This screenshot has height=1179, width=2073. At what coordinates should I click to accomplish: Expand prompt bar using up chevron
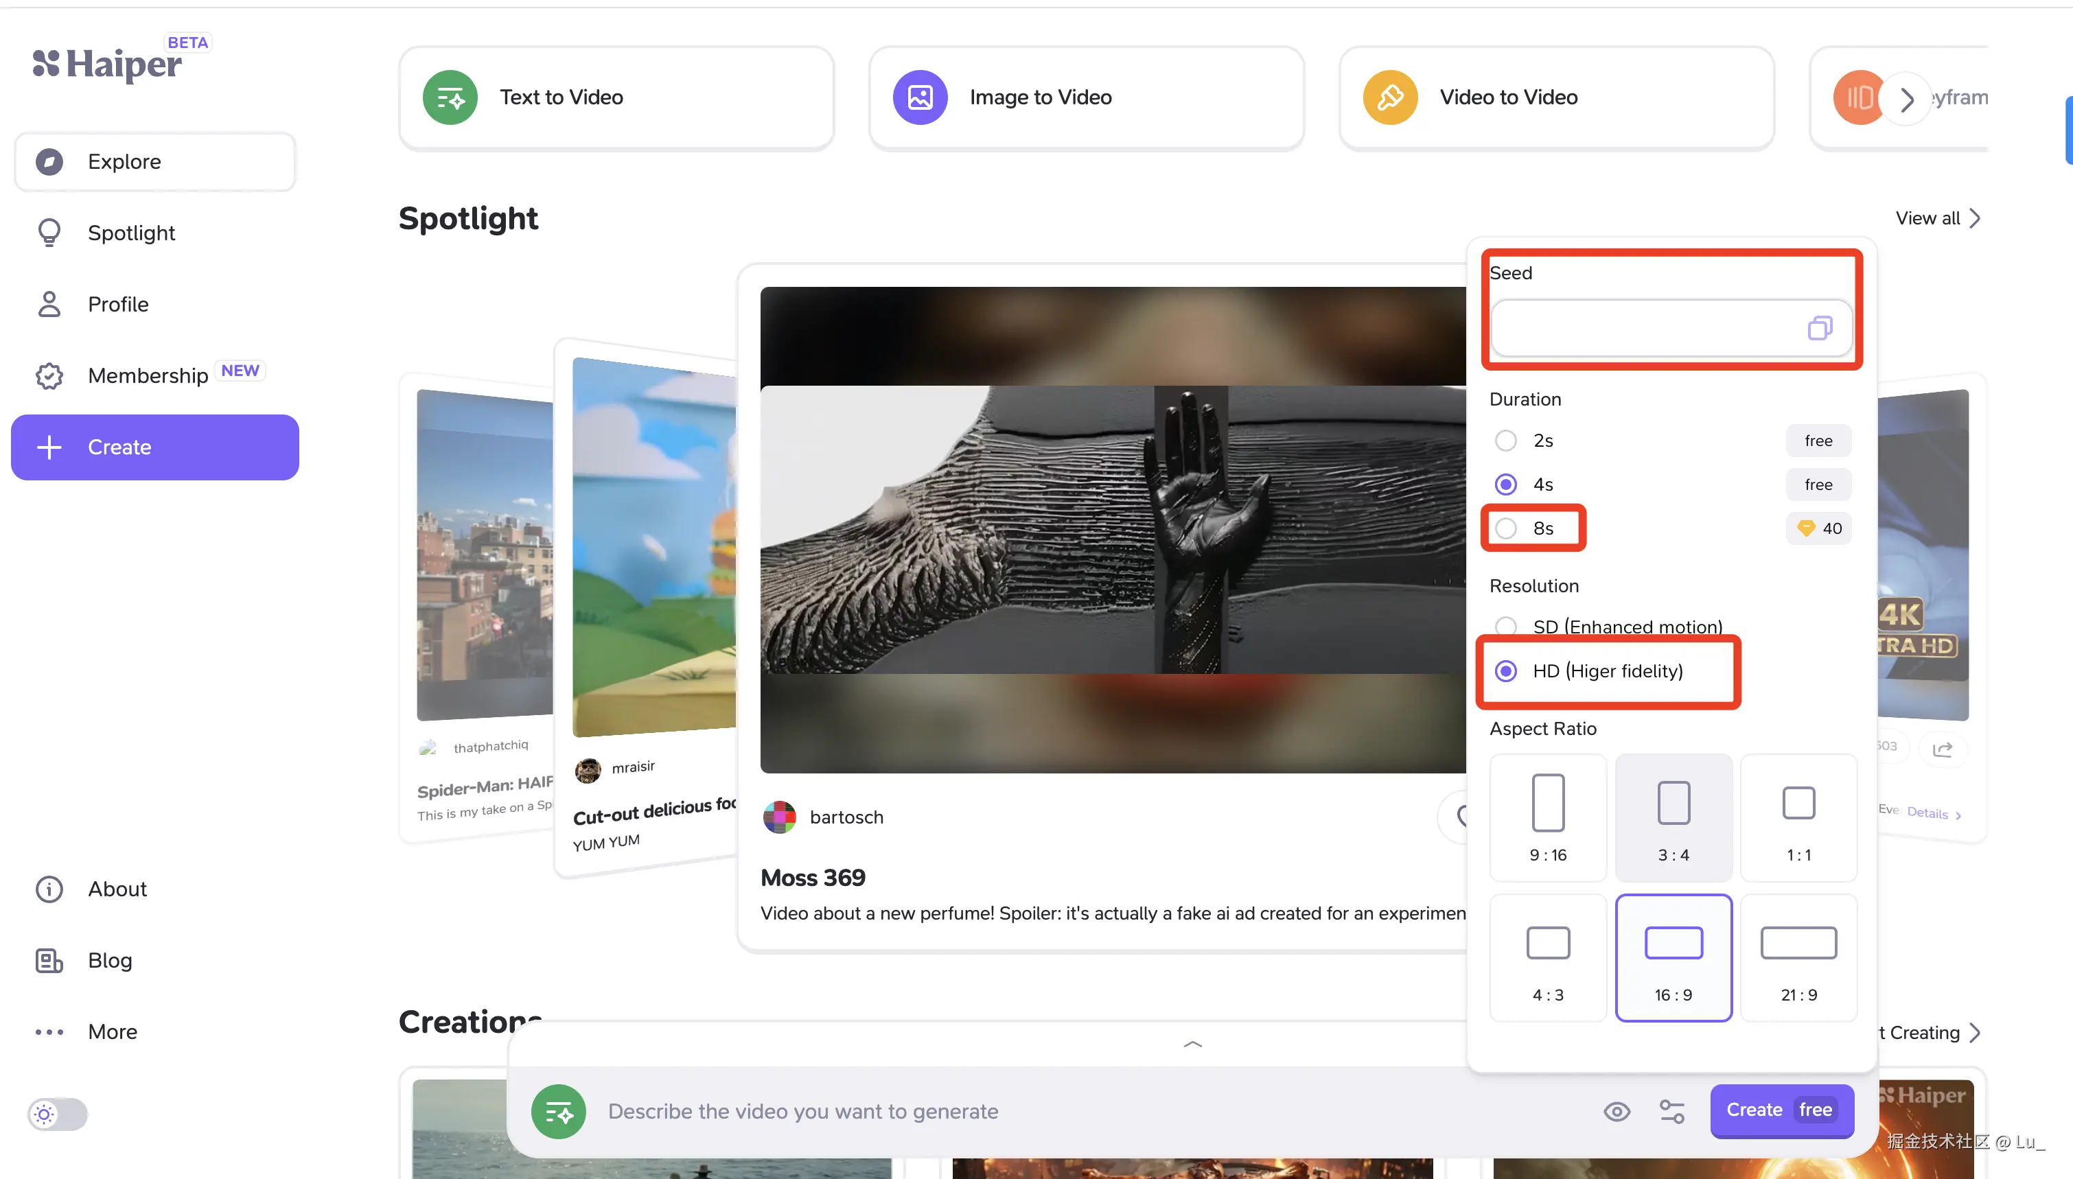pyautogui.click(x=1192, y=1044)
